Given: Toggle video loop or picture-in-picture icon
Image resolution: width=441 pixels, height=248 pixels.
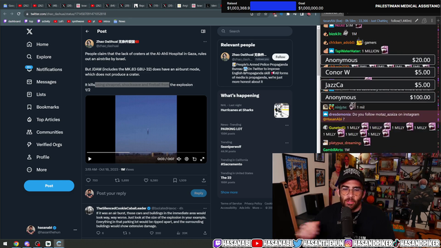Looking at the screenshot, I should click(x=194, y=159).
